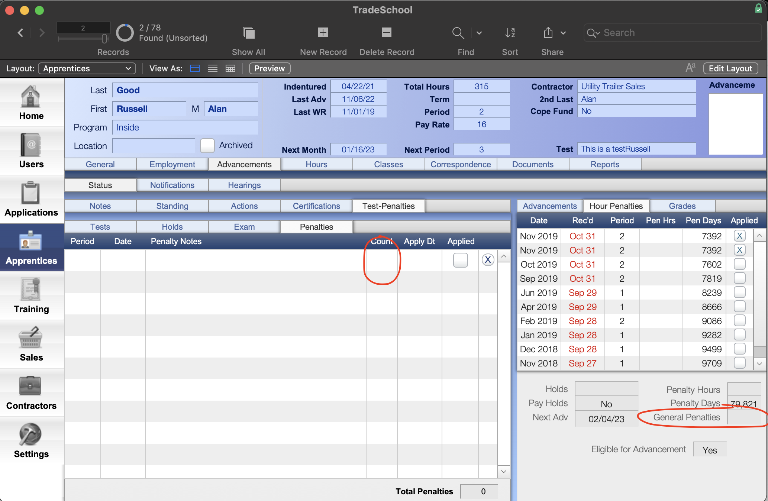Toggle Applied checkbox in penalties row
This screenshot has width=768, height=501.
(x=460, y=260)
